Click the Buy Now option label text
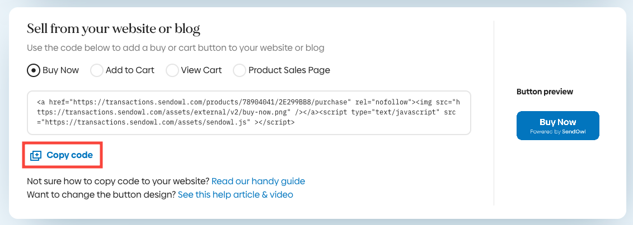The width and height of the screenshot is (633, 225). 60,70
